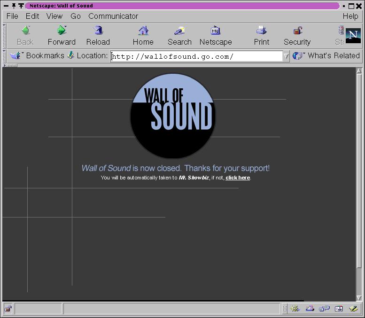This screenshot has height=318, width=365.
Task: Click the vertical scrollbar down arrow
Action: point(359,298)
